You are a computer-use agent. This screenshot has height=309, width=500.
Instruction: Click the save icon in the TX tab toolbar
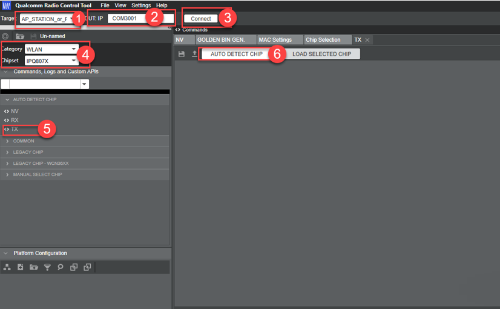click(x=182, y=54)
